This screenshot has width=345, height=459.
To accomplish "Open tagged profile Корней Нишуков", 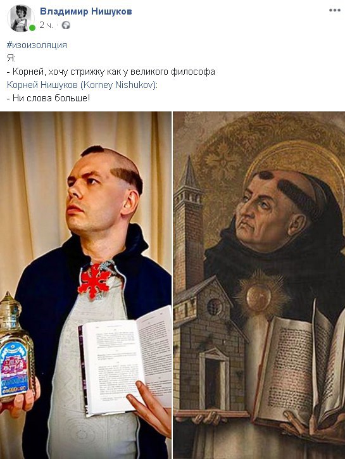I will tap(42, 85).
